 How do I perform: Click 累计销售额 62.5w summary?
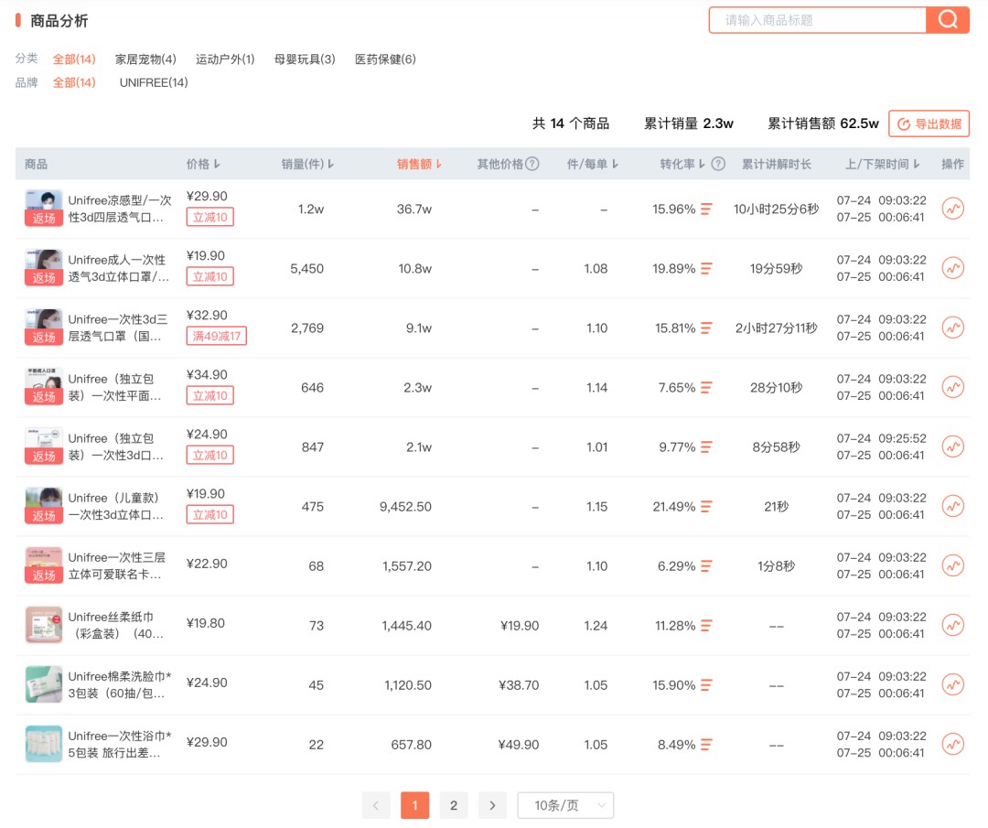coord(823,124)
